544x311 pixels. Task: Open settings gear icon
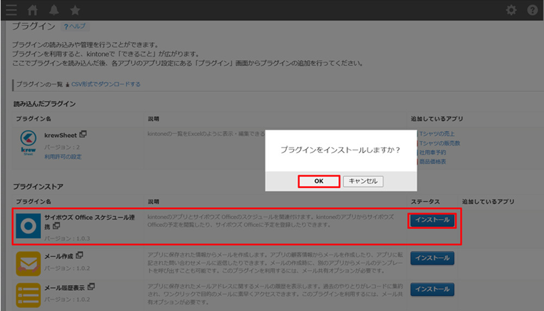pyautogui.click(x=511, y=10)
